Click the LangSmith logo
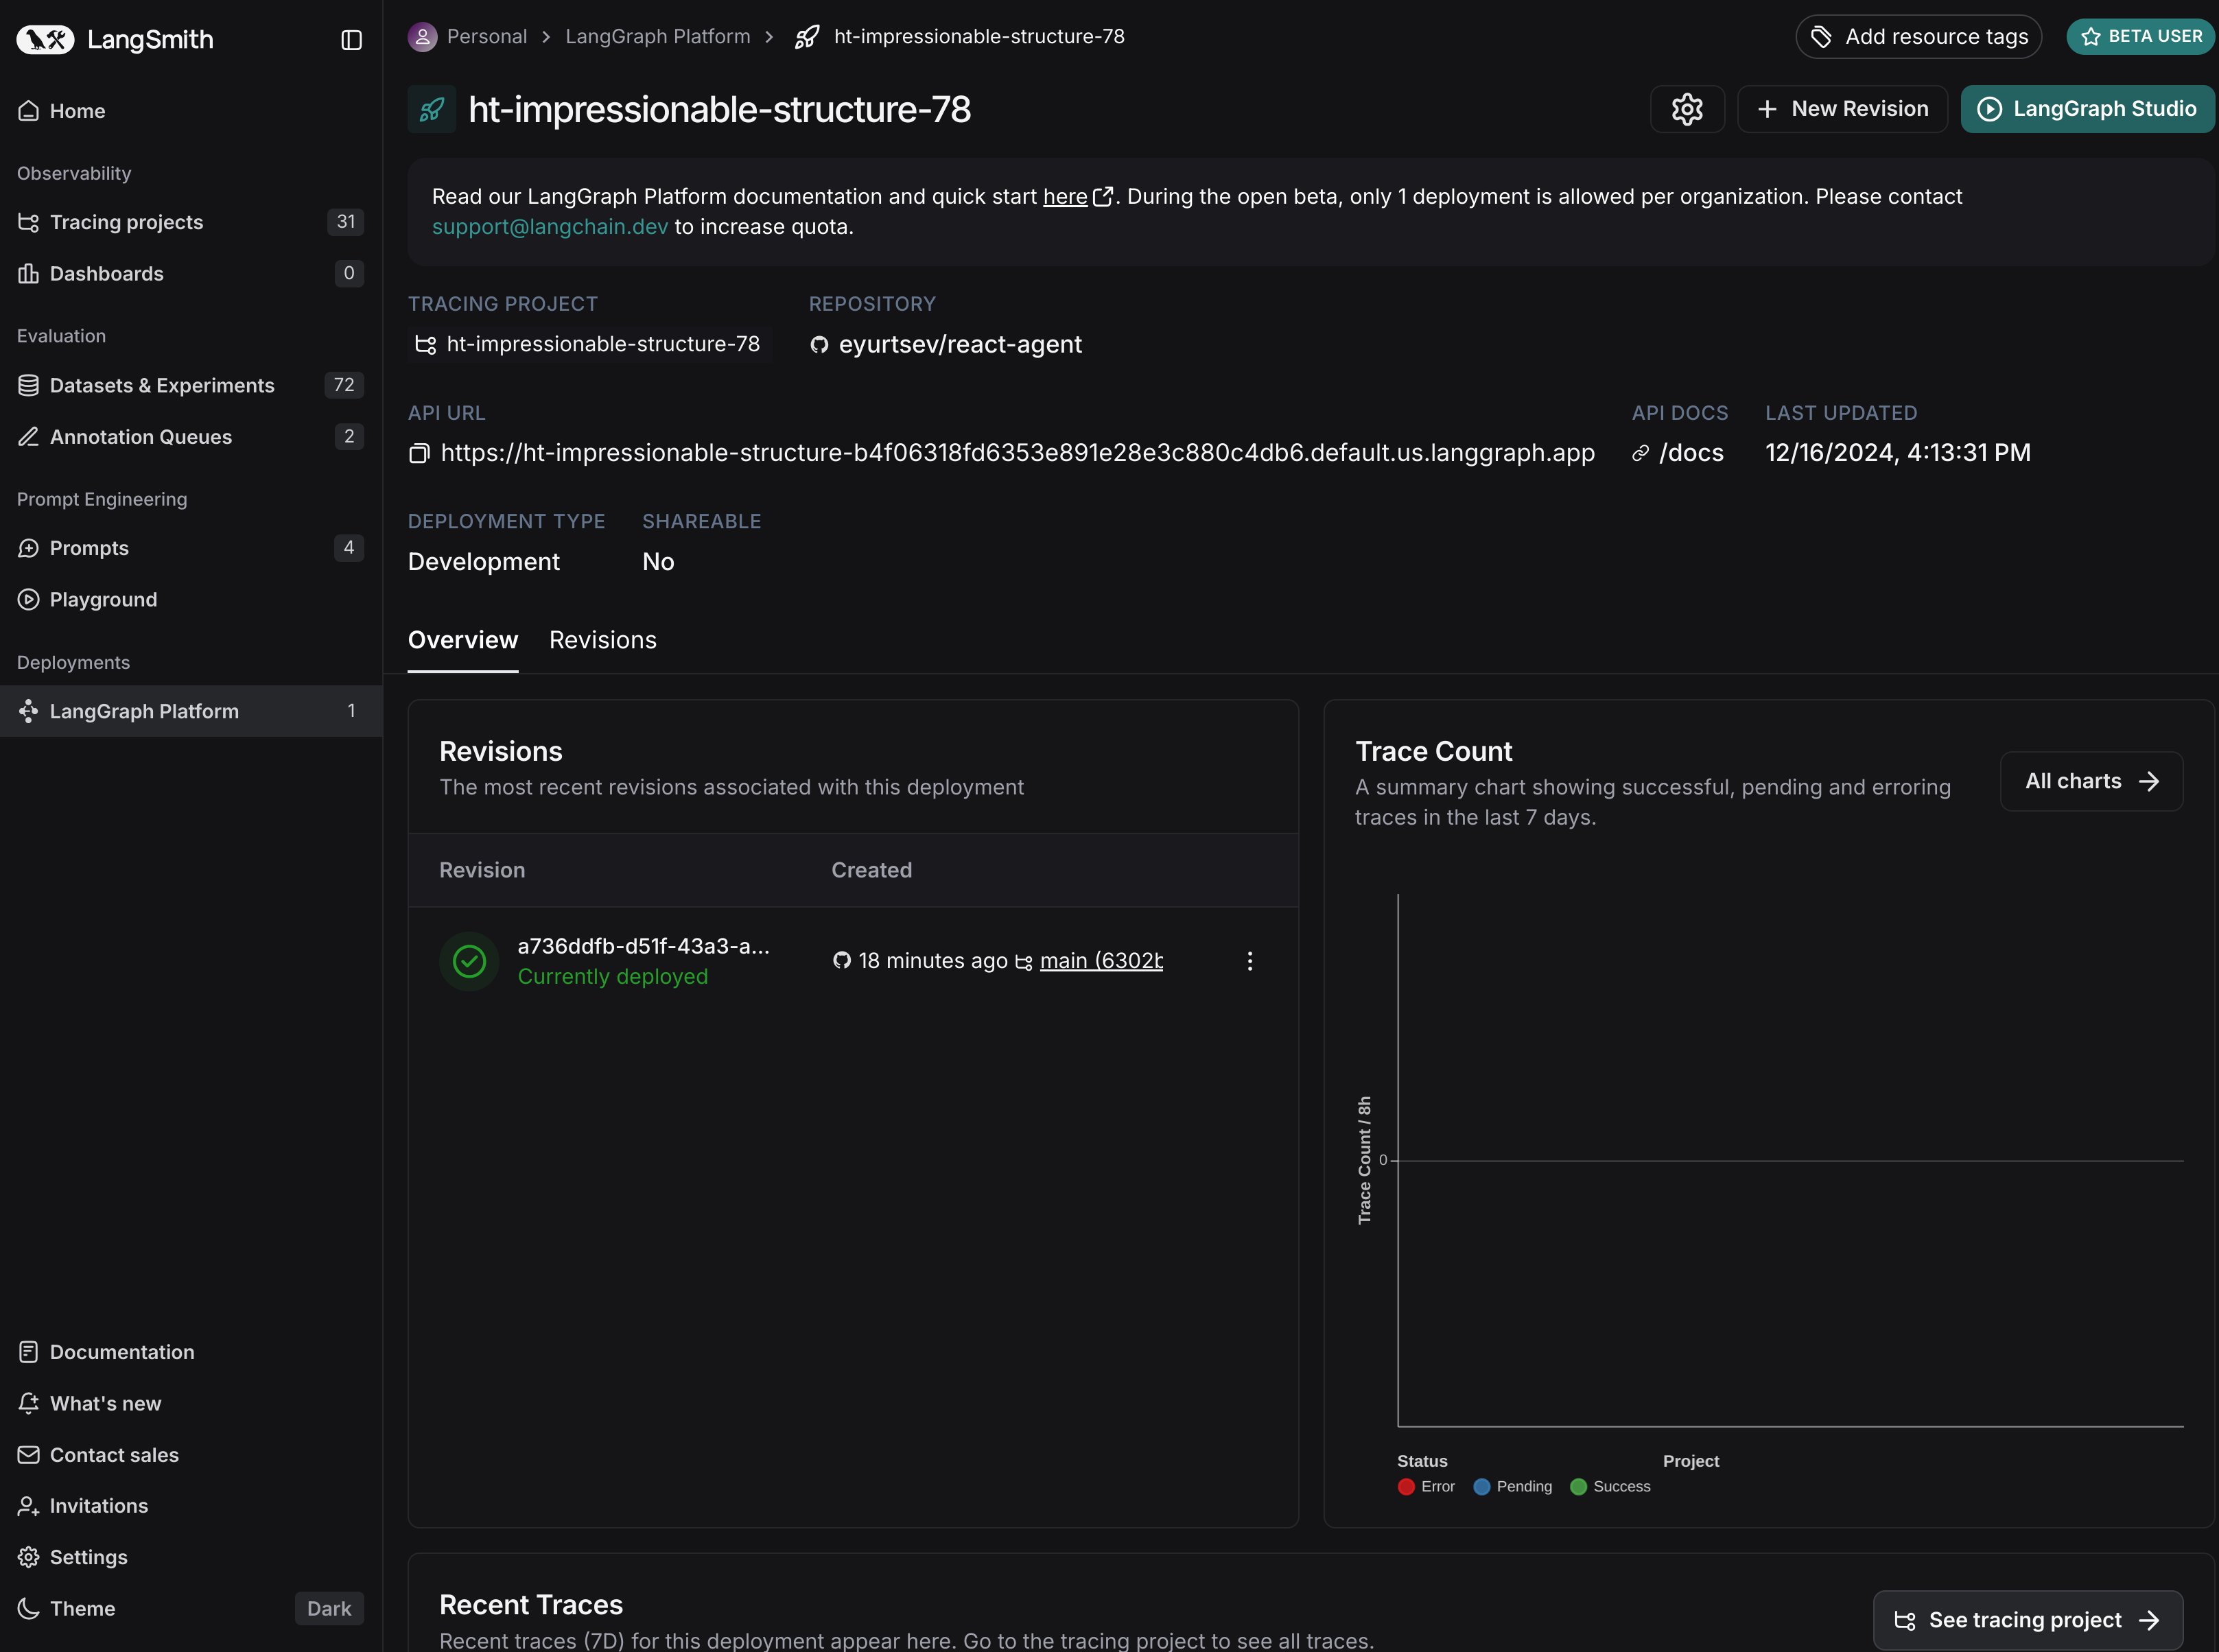The height and width of the screenshot is (1652, 2219). 115,39
